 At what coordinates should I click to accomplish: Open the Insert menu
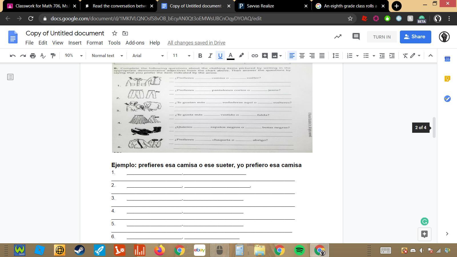pos(75,43)
